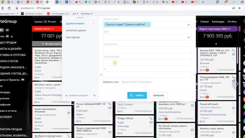Select the Закрытые сделки filter preset

click(x=76, y=31)
